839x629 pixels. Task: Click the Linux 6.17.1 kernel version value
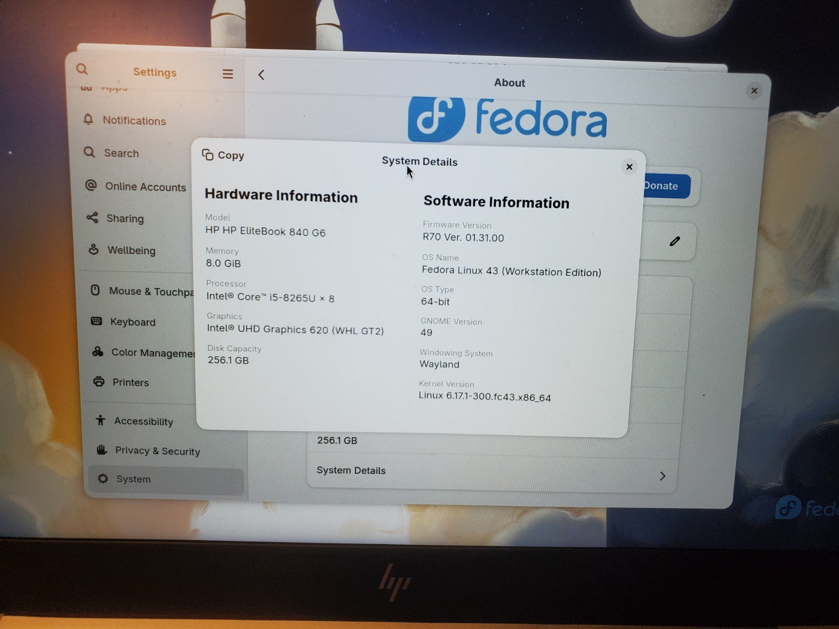pos(485,397)
